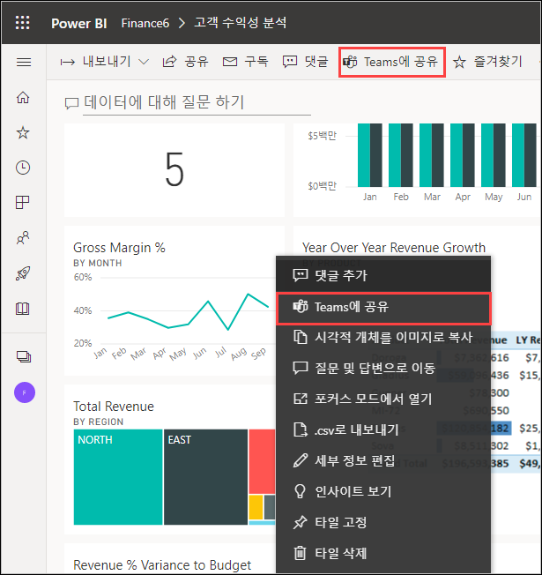Open Recent clock icon in sidebar
542x575 pixels.
point(23,168)
